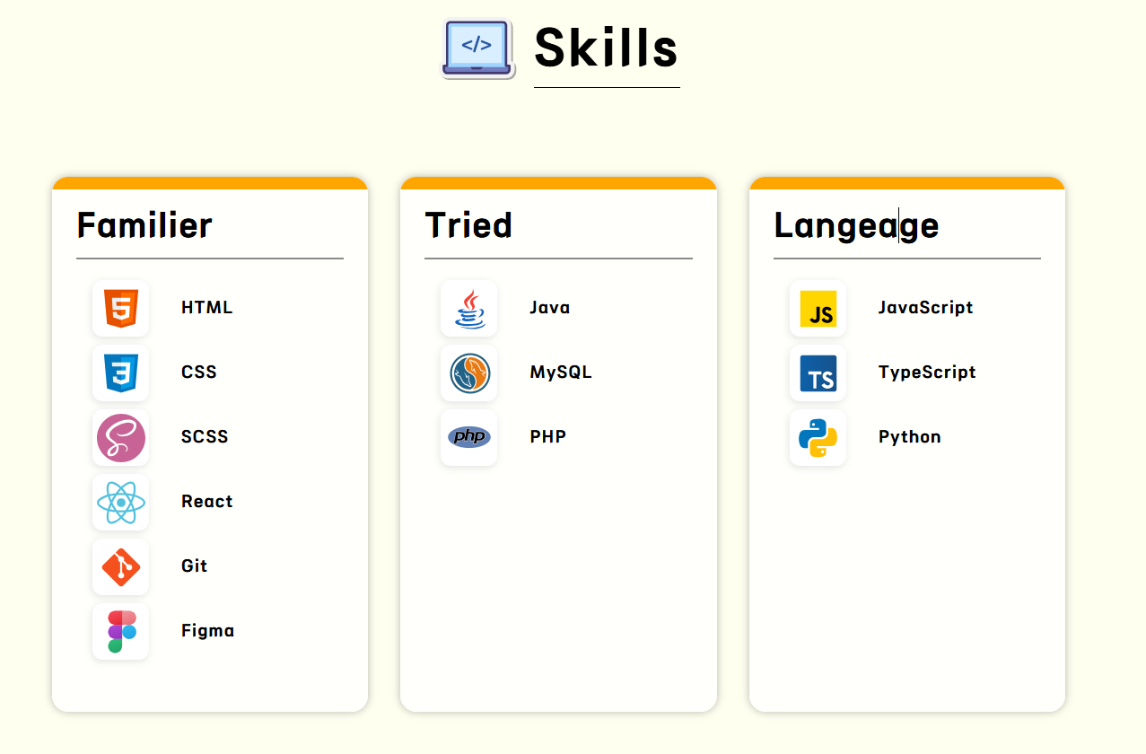
Task: Select the blue TypeScript TS icon
Action: point(818,373)
